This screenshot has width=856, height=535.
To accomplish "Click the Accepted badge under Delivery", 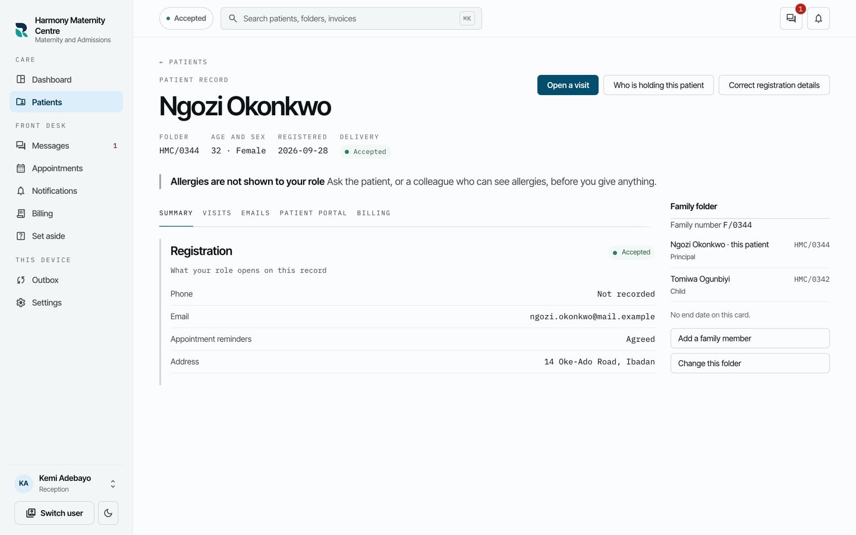I will [x=365, y=152].
